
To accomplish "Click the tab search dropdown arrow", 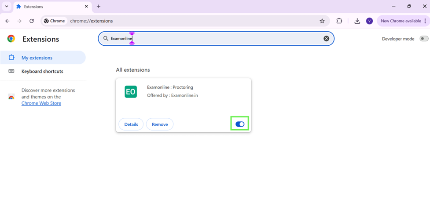I will 7,6.
